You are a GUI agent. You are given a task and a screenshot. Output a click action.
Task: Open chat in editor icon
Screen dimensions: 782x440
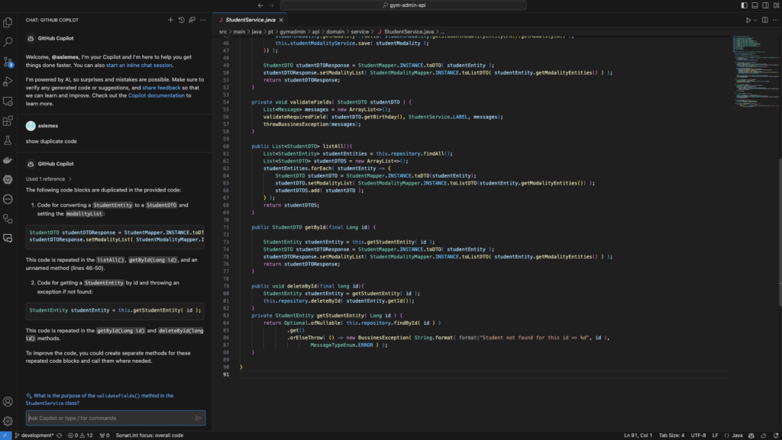coord(192,20)
